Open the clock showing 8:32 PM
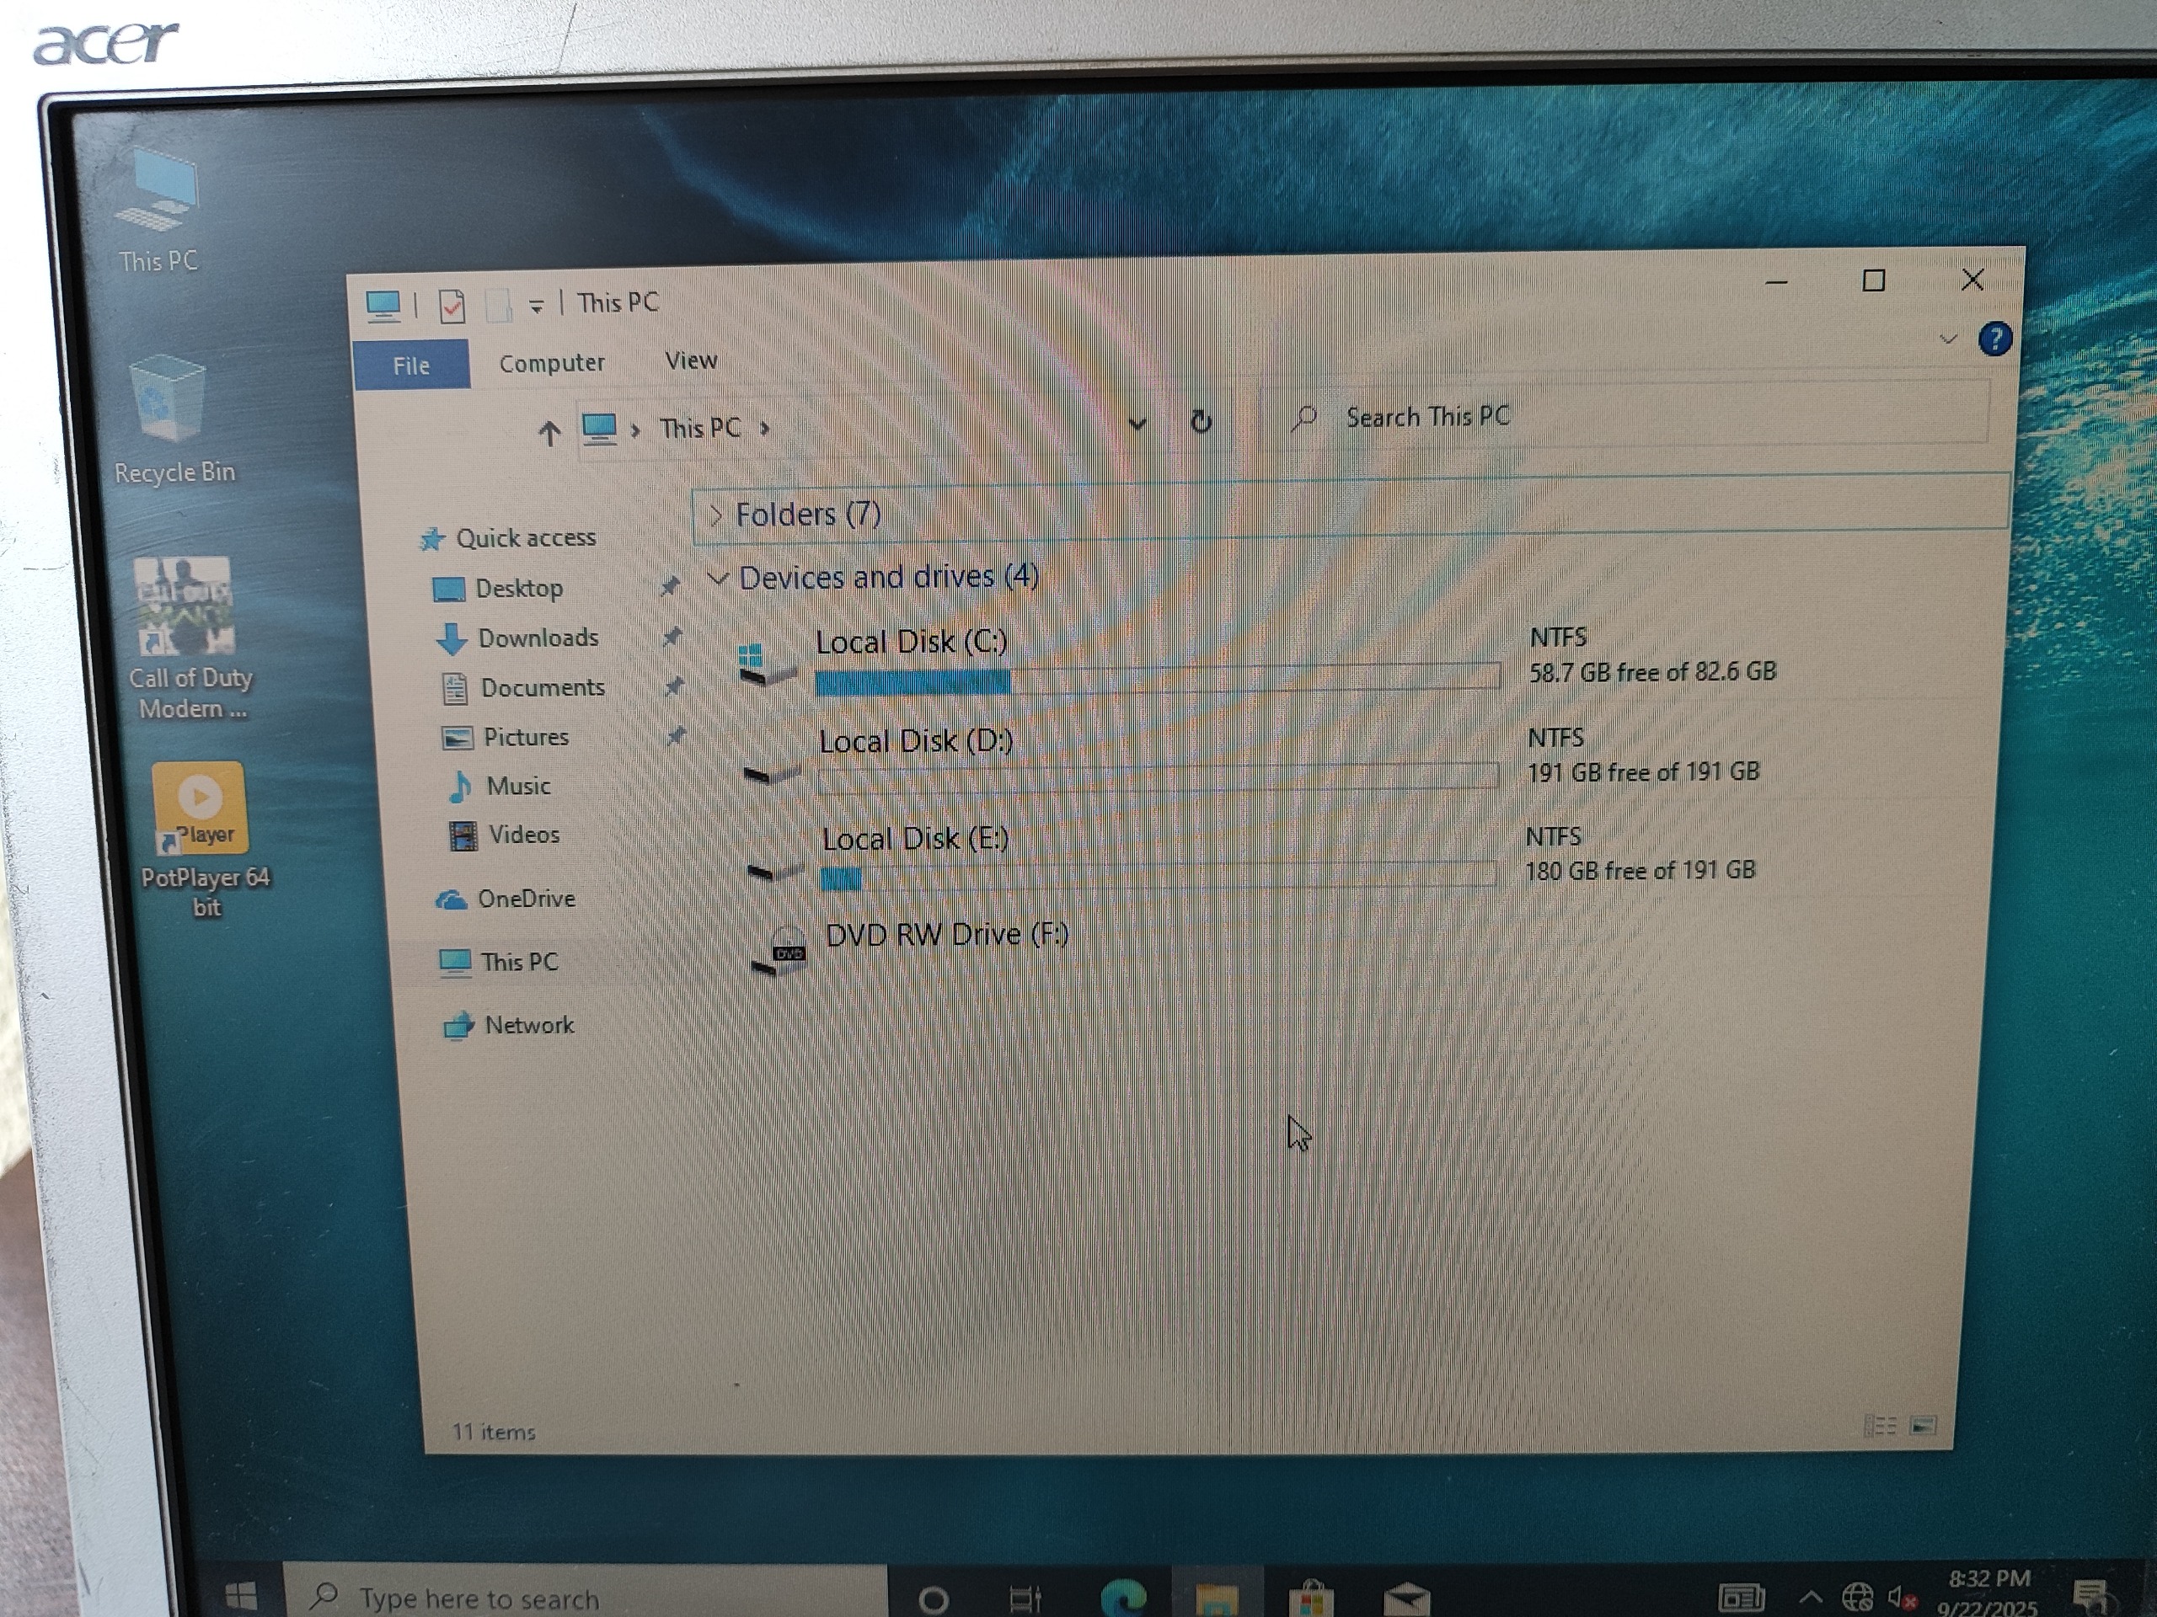Image resolution: width=2157 pixels, height=1617 pixels. tap(1988, 1591)
